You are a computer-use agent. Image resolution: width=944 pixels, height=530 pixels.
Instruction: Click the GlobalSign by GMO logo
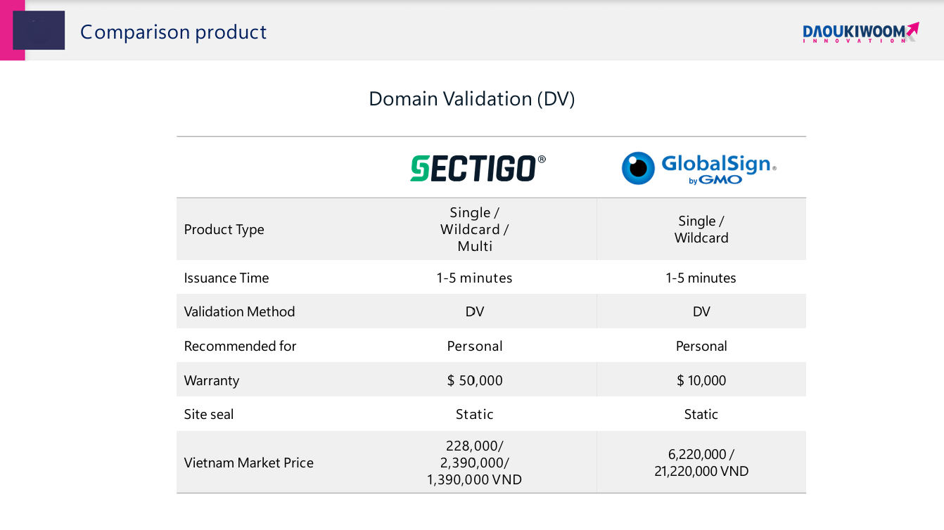699,169
